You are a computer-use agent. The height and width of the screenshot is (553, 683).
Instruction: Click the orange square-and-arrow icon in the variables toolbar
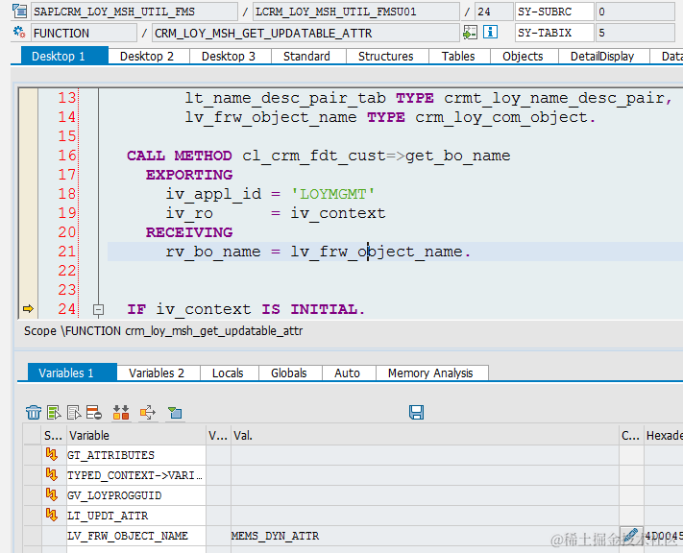coord(148,412)
